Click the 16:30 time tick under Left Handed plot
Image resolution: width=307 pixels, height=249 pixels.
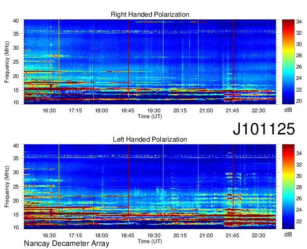49,235
